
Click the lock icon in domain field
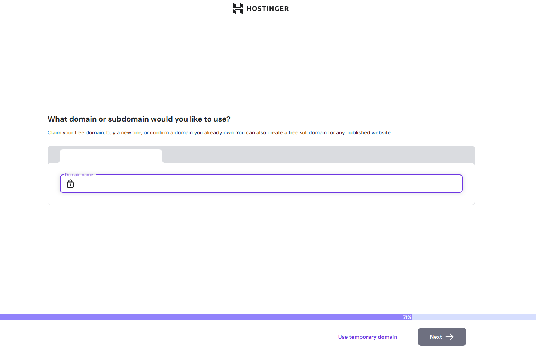pos(70,184)
